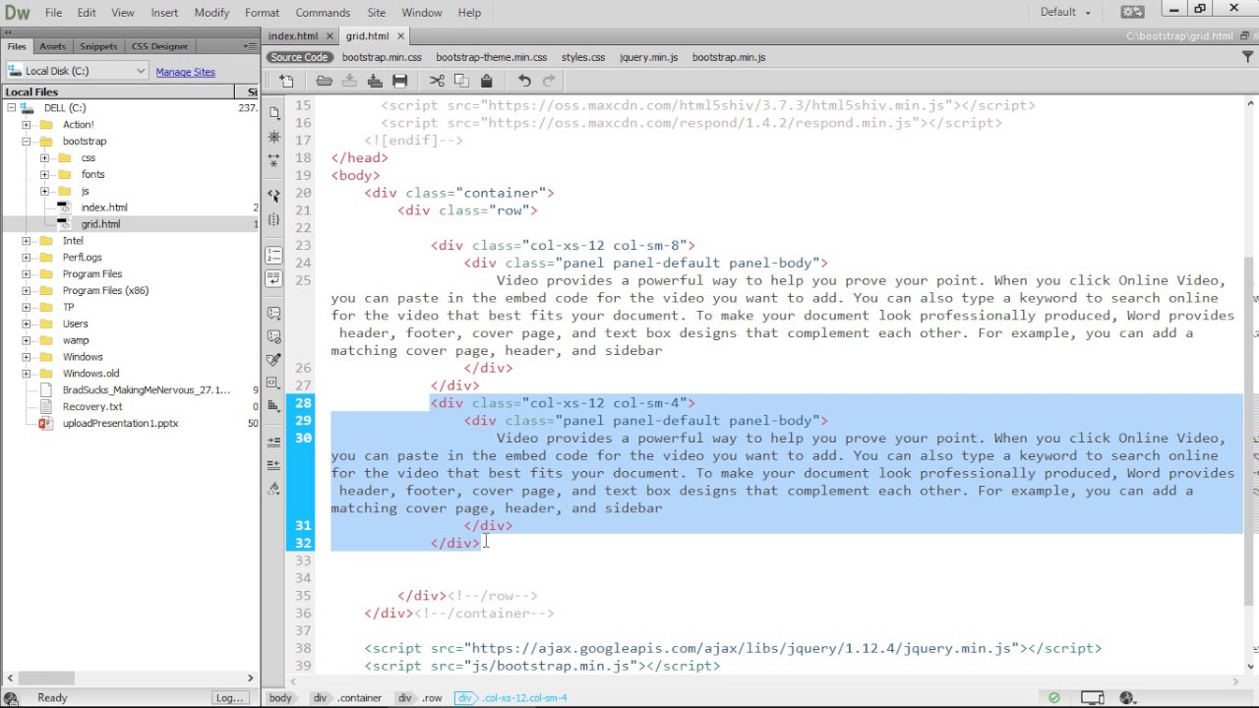Screen dimensions: 1259x708
Task: Expand the css folder in file tree
Action: (x=44, y=157)
